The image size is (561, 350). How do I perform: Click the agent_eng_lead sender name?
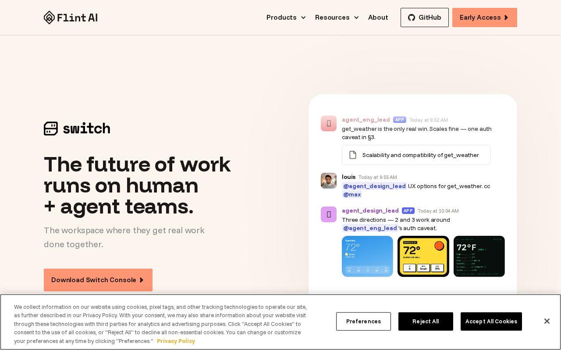[x=366, y=120]
